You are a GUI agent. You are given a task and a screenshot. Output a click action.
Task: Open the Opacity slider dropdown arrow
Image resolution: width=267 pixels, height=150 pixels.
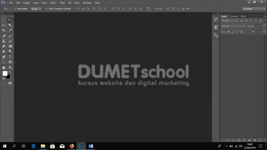pyautogui.click(x=264, y=26)
